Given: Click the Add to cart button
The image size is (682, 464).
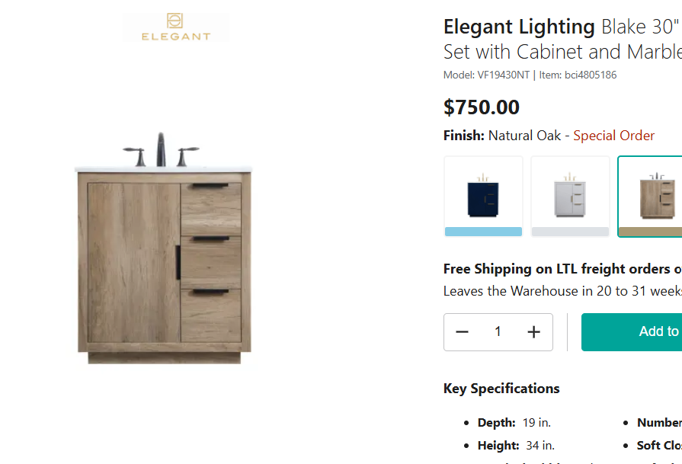Looking at the screenshot, I should (655, 331).
